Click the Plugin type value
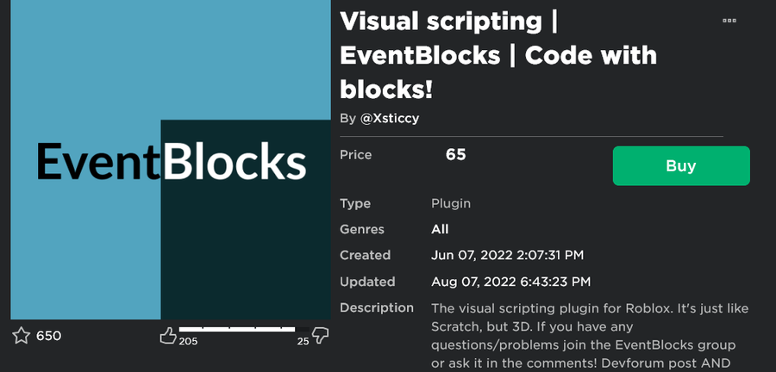The image size is (776, 372). (x=451, y=204)
